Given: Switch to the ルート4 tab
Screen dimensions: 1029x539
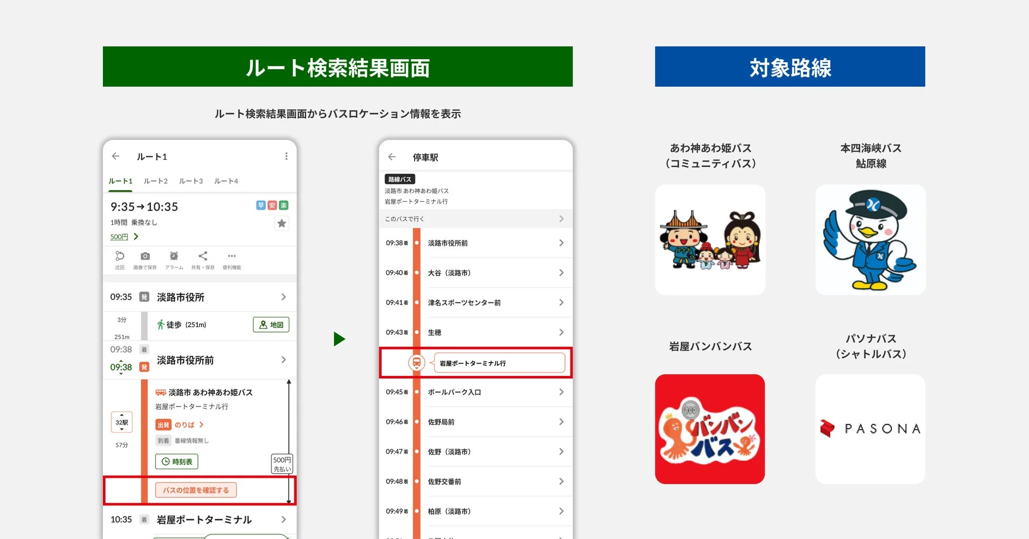Looking at the screenshot, I should click(226, 181).
